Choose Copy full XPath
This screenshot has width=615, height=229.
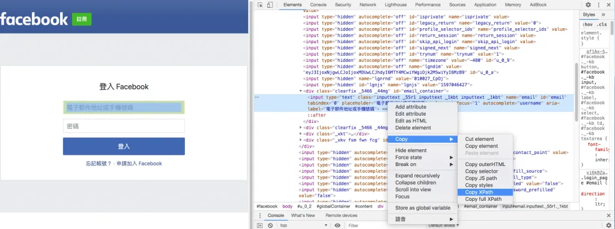(485, 199)
